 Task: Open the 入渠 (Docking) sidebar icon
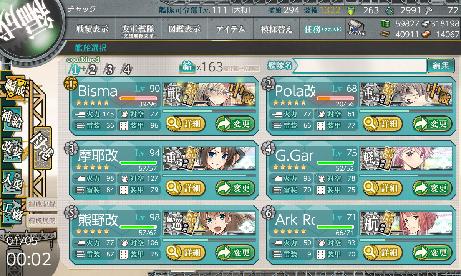12,181
